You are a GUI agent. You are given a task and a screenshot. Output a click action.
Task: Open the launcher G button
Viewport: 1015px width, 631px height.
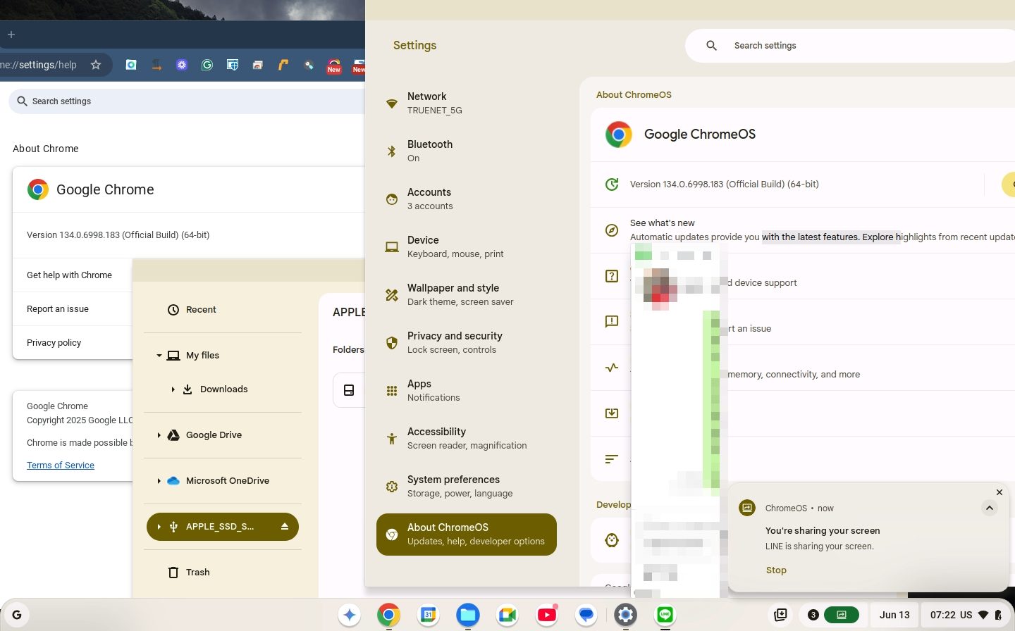click(17, 615)
